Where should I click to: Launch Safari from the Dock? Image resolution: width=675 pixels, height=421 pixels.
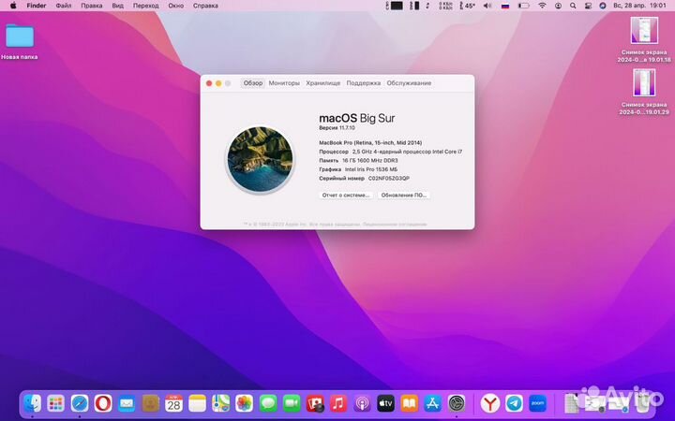pyautogui.click(x=80, y=403)
